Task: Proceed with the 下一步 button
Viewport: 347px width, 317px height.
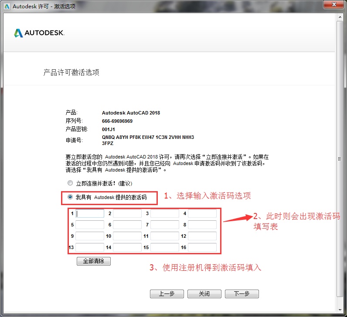Action: click(x=242, y=294)
